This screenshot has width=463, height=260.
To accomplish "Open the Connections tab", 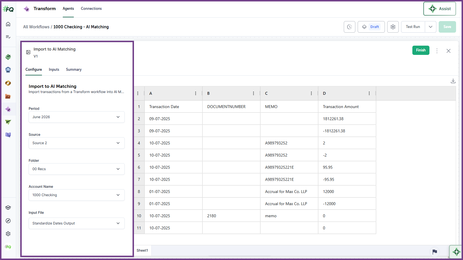I will pos(91,9).
